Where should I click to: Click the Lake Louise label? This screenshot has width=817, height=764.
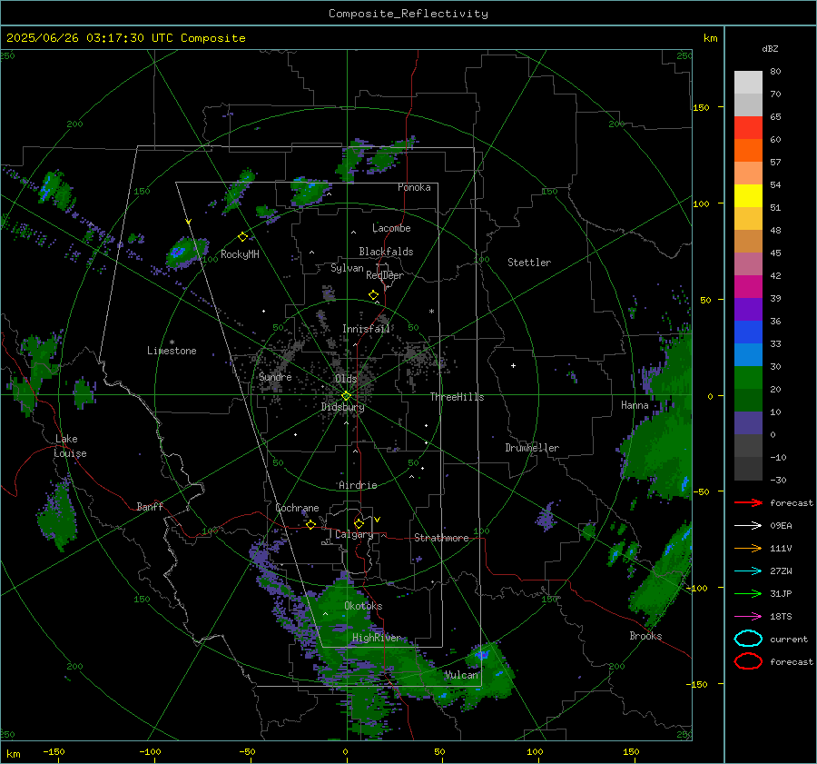[70, 446]
